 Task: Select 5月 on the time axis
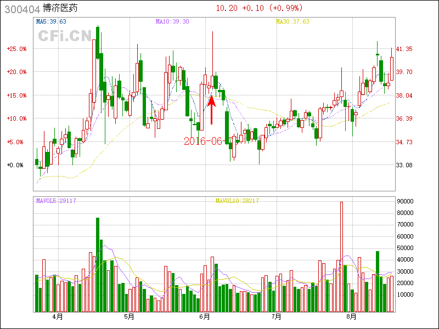[130, 317]
